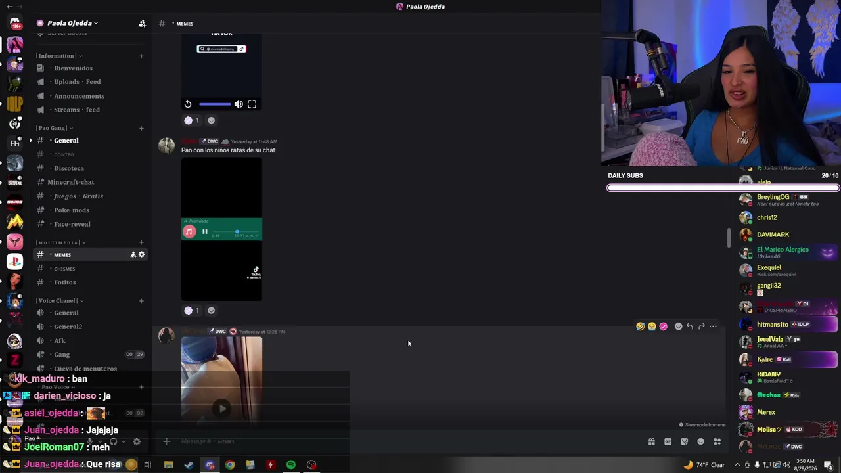
Task: Reply to the hovered message
Action: pos(690,326)
